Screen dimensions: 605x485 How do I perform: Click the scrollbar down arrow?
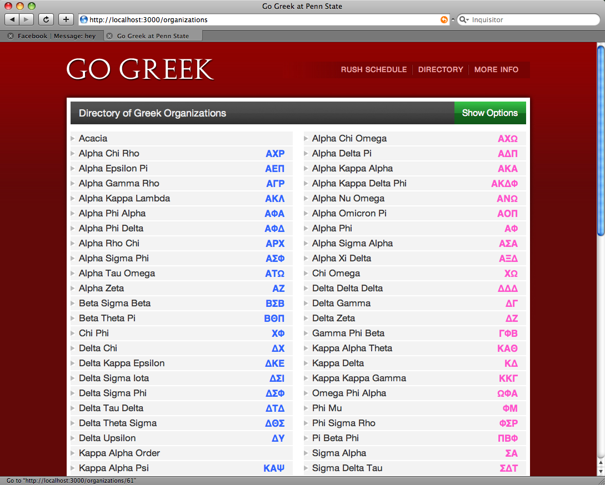(x=601, y=471)
